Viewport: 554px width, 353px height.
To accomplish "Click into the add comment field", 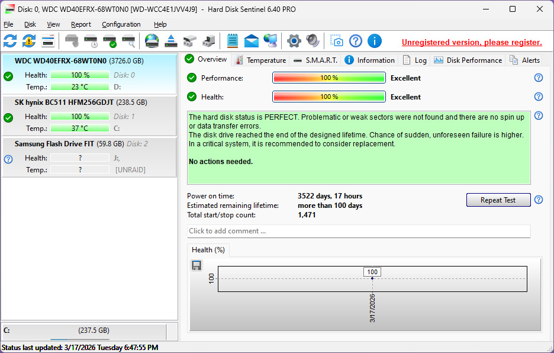I will click(x=359, y=231).
